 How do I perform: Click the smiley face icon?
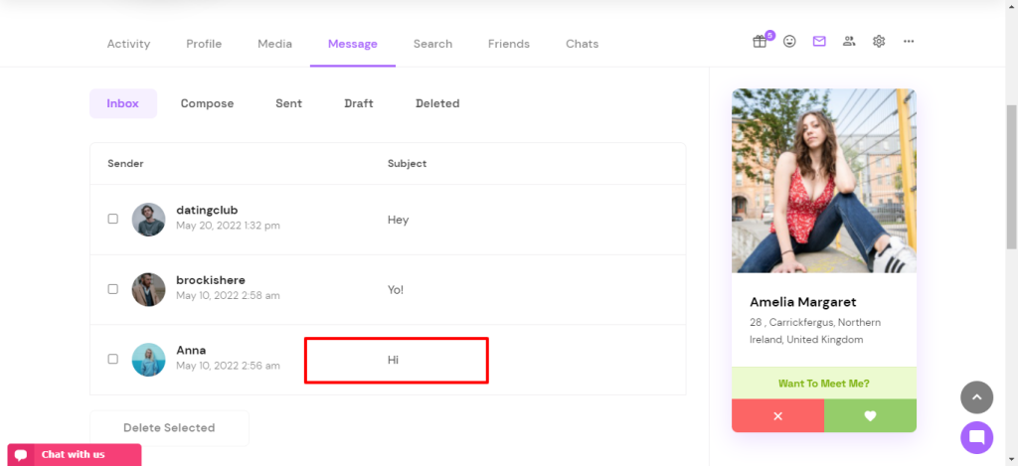789,42
